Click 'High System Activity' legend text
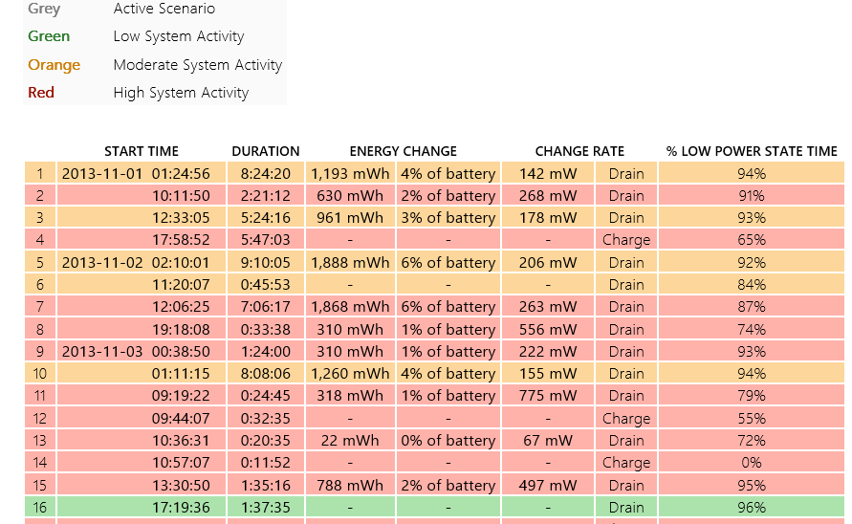This screenshot has width=852, height=524. [x=181, y=93]
